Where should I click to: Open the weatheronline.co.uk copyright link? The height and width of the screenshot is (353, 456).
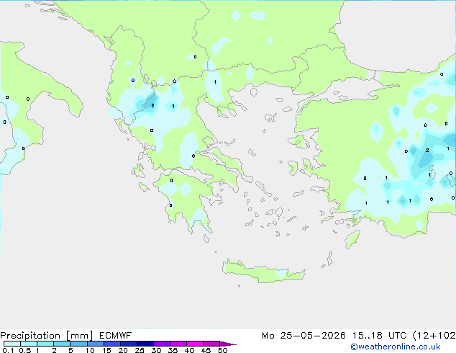click(x=396, y=347)
